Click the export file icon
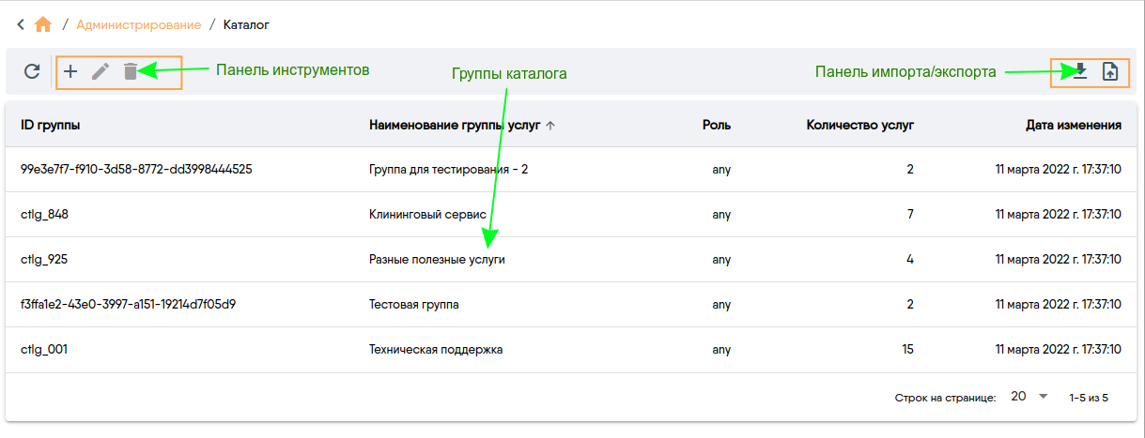Screen dimensions: 1145x438 point(1110,71)
